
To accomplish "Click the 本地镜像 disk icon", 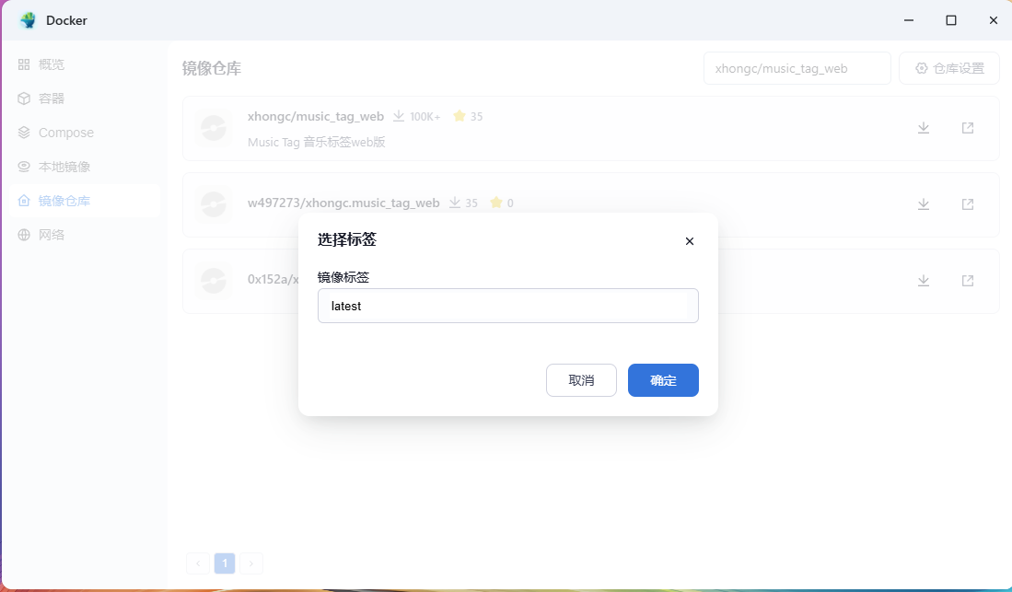I will (24, 167).
